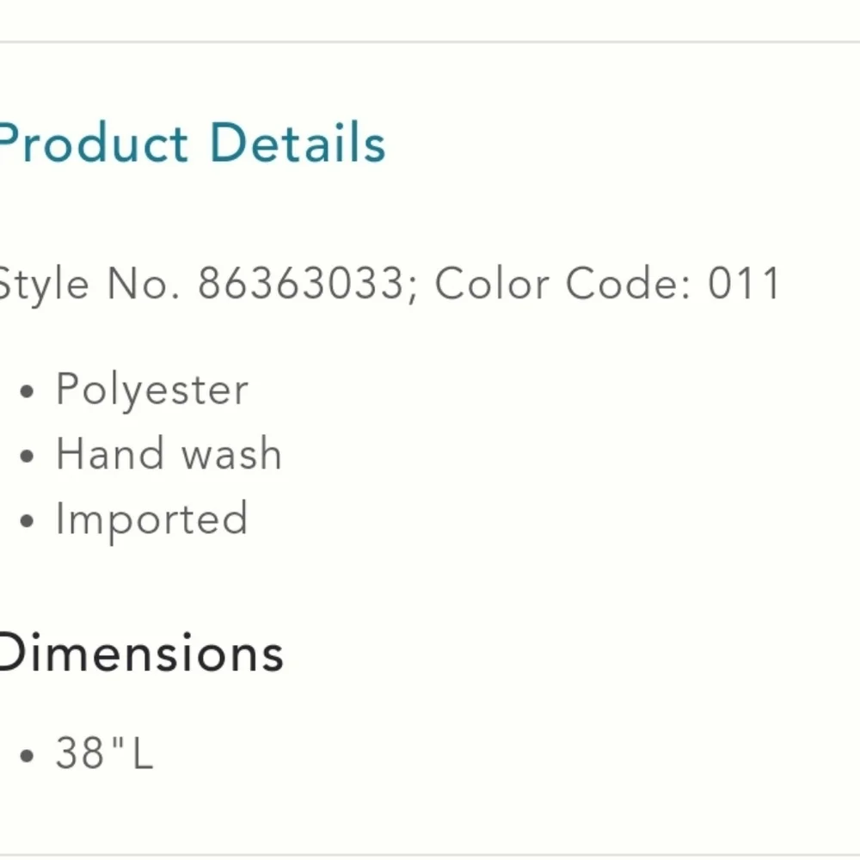The image size is (860, 860).
Task: Click the divider line above Product Details
Action: click(430, 41)
